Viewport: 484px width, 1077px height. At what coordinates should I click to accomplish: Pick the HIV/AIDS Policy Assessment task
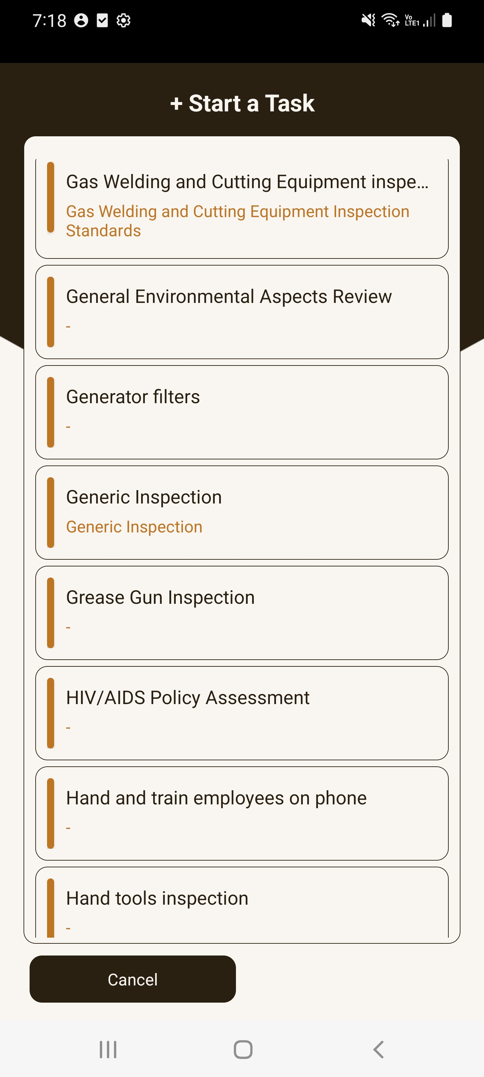click(242, 713)
